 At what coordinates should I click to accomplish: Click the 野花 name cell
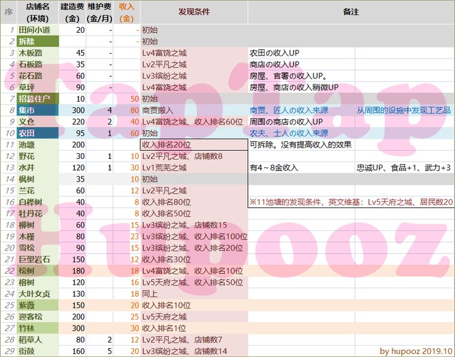tap(38, 156)
